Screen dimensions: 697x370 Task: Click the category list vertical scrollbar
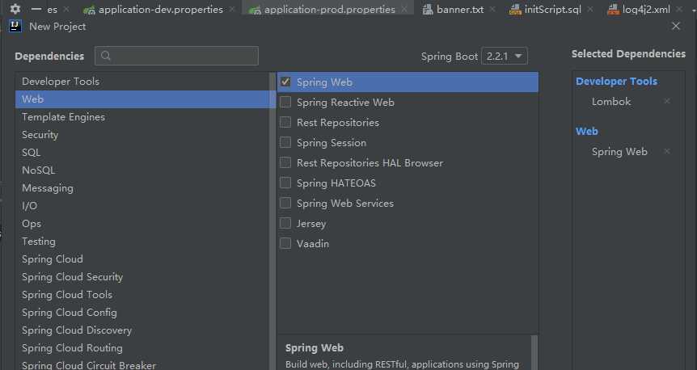tap(272, 221)
